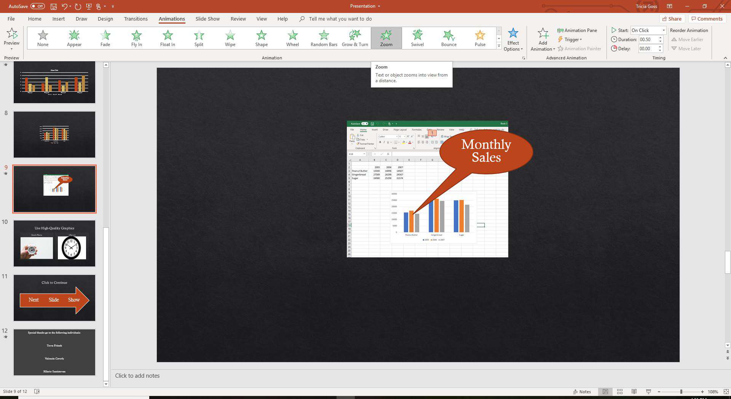The width and height of the screenshot is (731, 399).
Task: Apply the Bounce animation effect
Action: (x=448, y=38)
